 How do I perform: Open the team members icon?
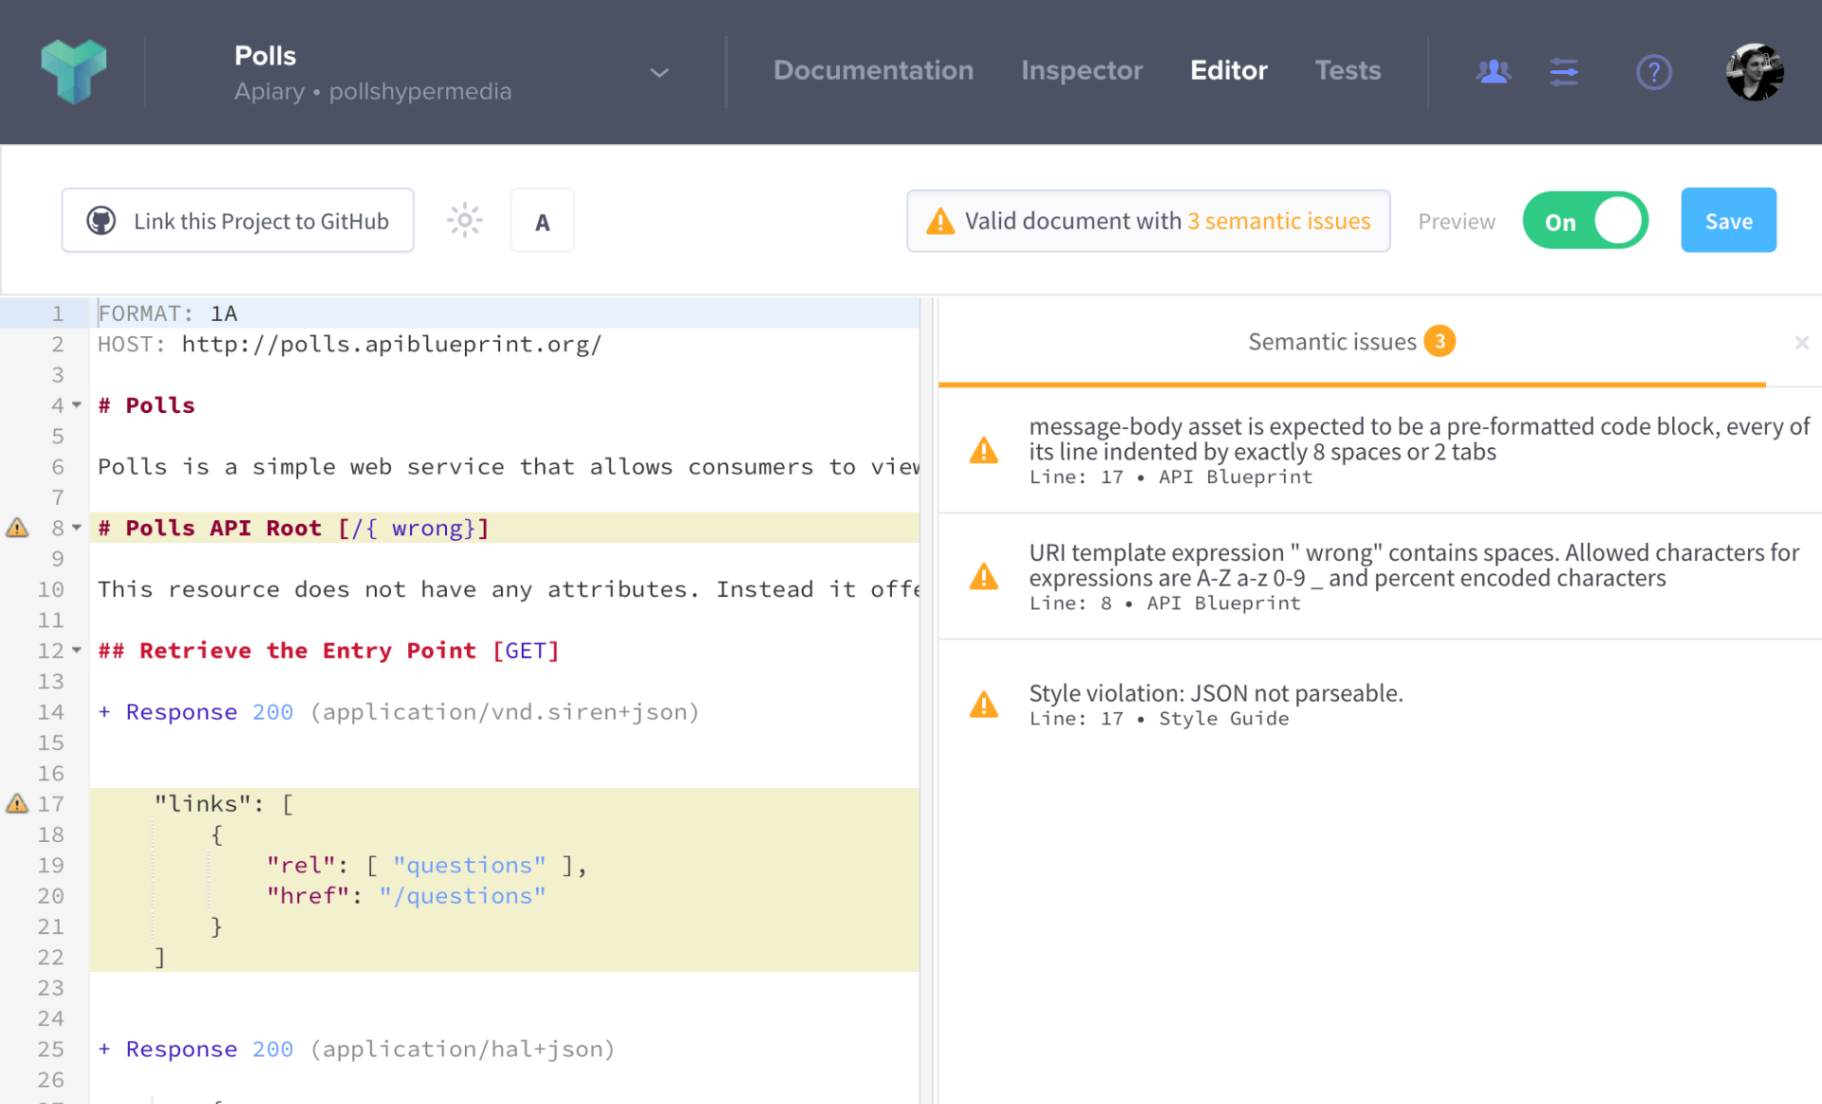pyautogui.click(x=1494, y=71)
